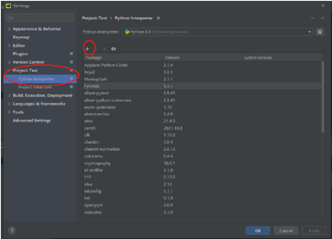
Task: Click the project-level icon next to breadcrumb
Action: point(158,18)
